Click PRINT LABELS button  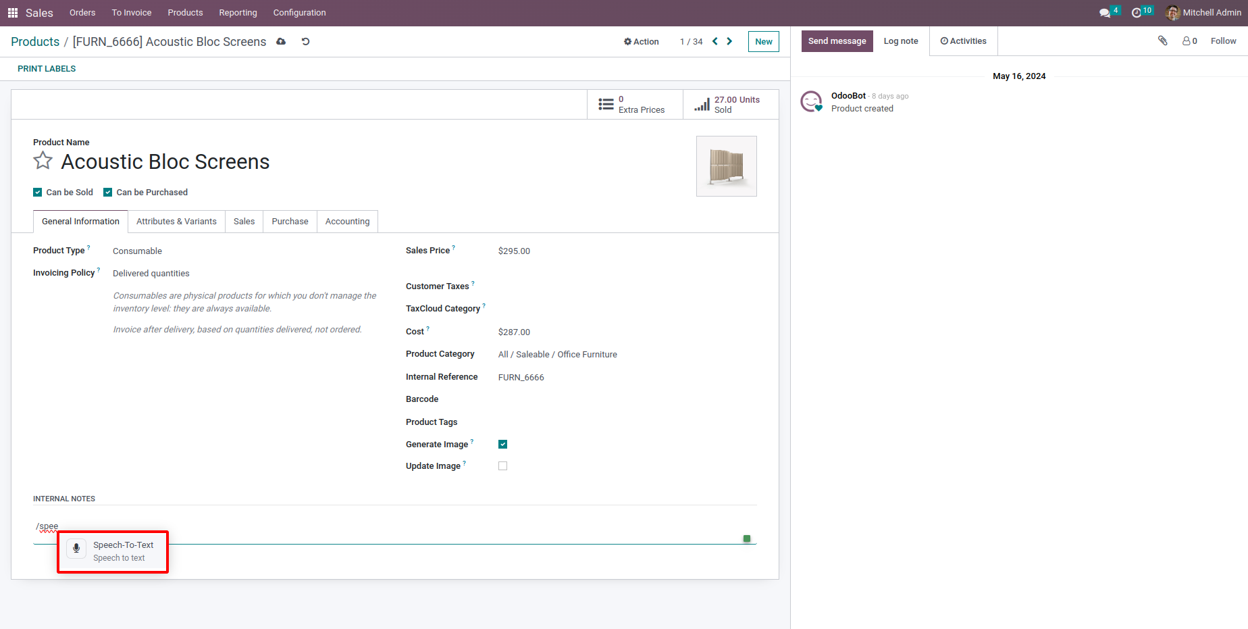click(x=47, y=69)
